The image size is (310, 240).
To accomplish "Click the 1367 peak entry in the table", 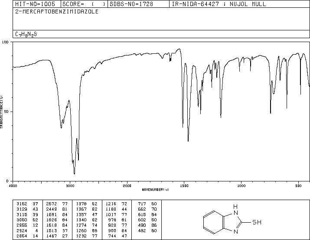I will (x=81, y=209).
